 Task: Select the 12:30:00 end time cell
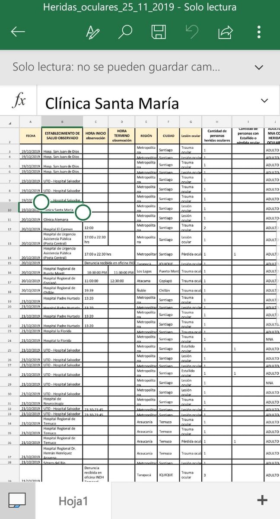[121, 280]
